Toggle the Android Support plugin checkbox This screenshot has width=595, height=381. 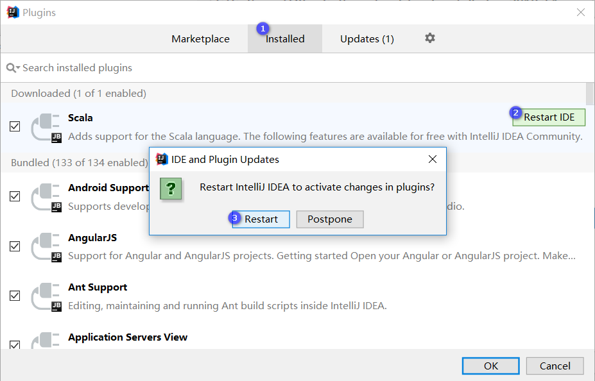click(15, 196)
